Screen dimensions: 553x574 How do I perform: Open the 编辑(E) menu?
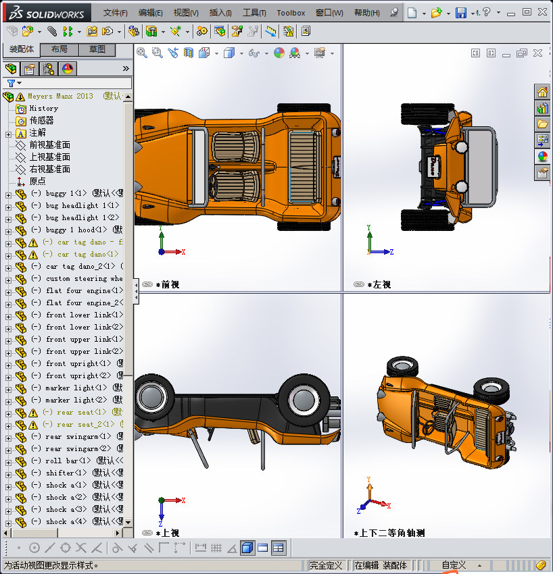click(150, 13)
